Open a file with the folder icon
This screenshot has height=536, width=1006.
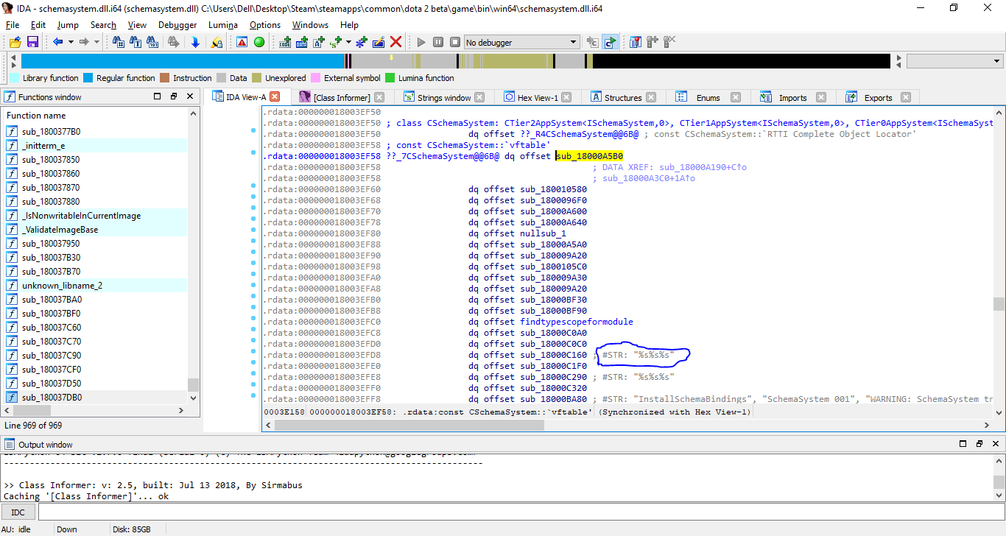click(15, 42)
